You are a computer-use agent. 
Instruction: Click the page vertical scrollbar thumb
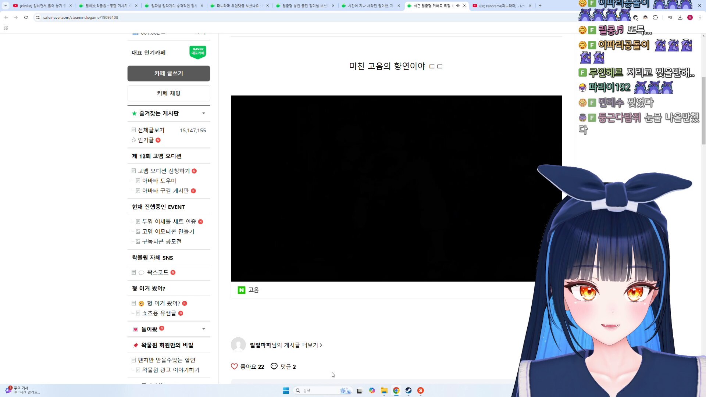pyautogui.click(x=703, y=110)
